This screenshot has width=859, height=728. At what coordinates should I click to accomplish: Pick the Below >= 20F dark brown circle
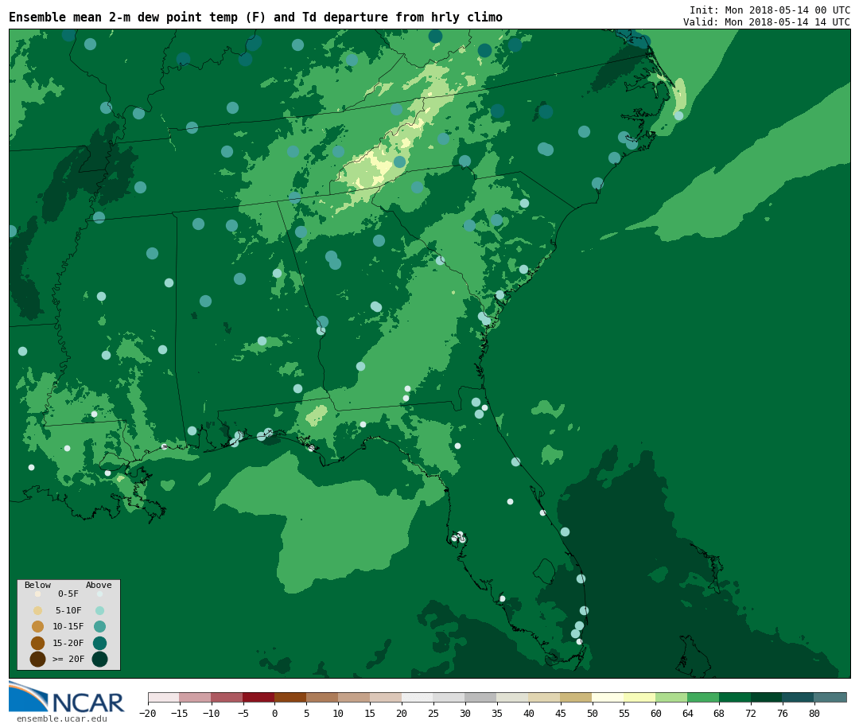(x=38, y=659)
